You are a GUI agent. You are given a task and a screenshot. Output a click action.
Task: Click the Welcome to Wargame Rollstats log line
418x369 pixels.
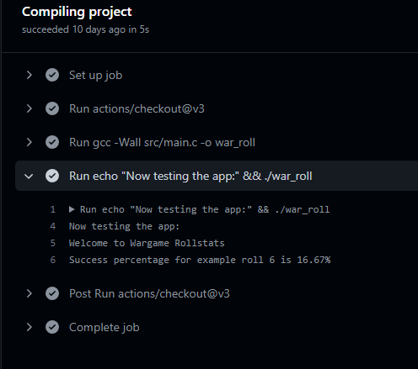pyautogui.click(x=147, y=243)
